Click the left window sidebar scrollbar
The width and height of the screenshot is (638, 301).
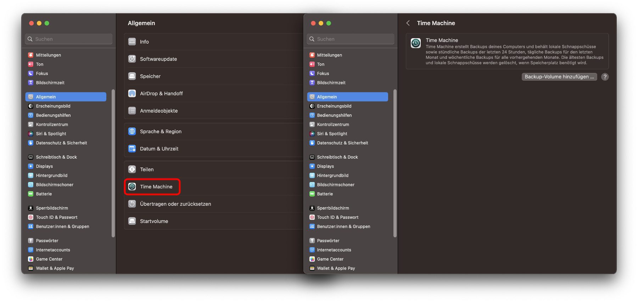pyautogui.click(x=113, y=163)
